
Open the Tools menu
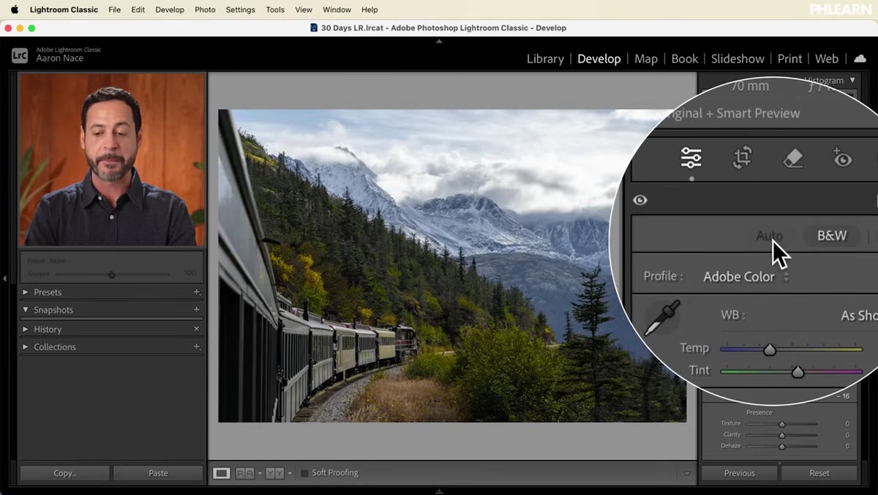point(275,10)
